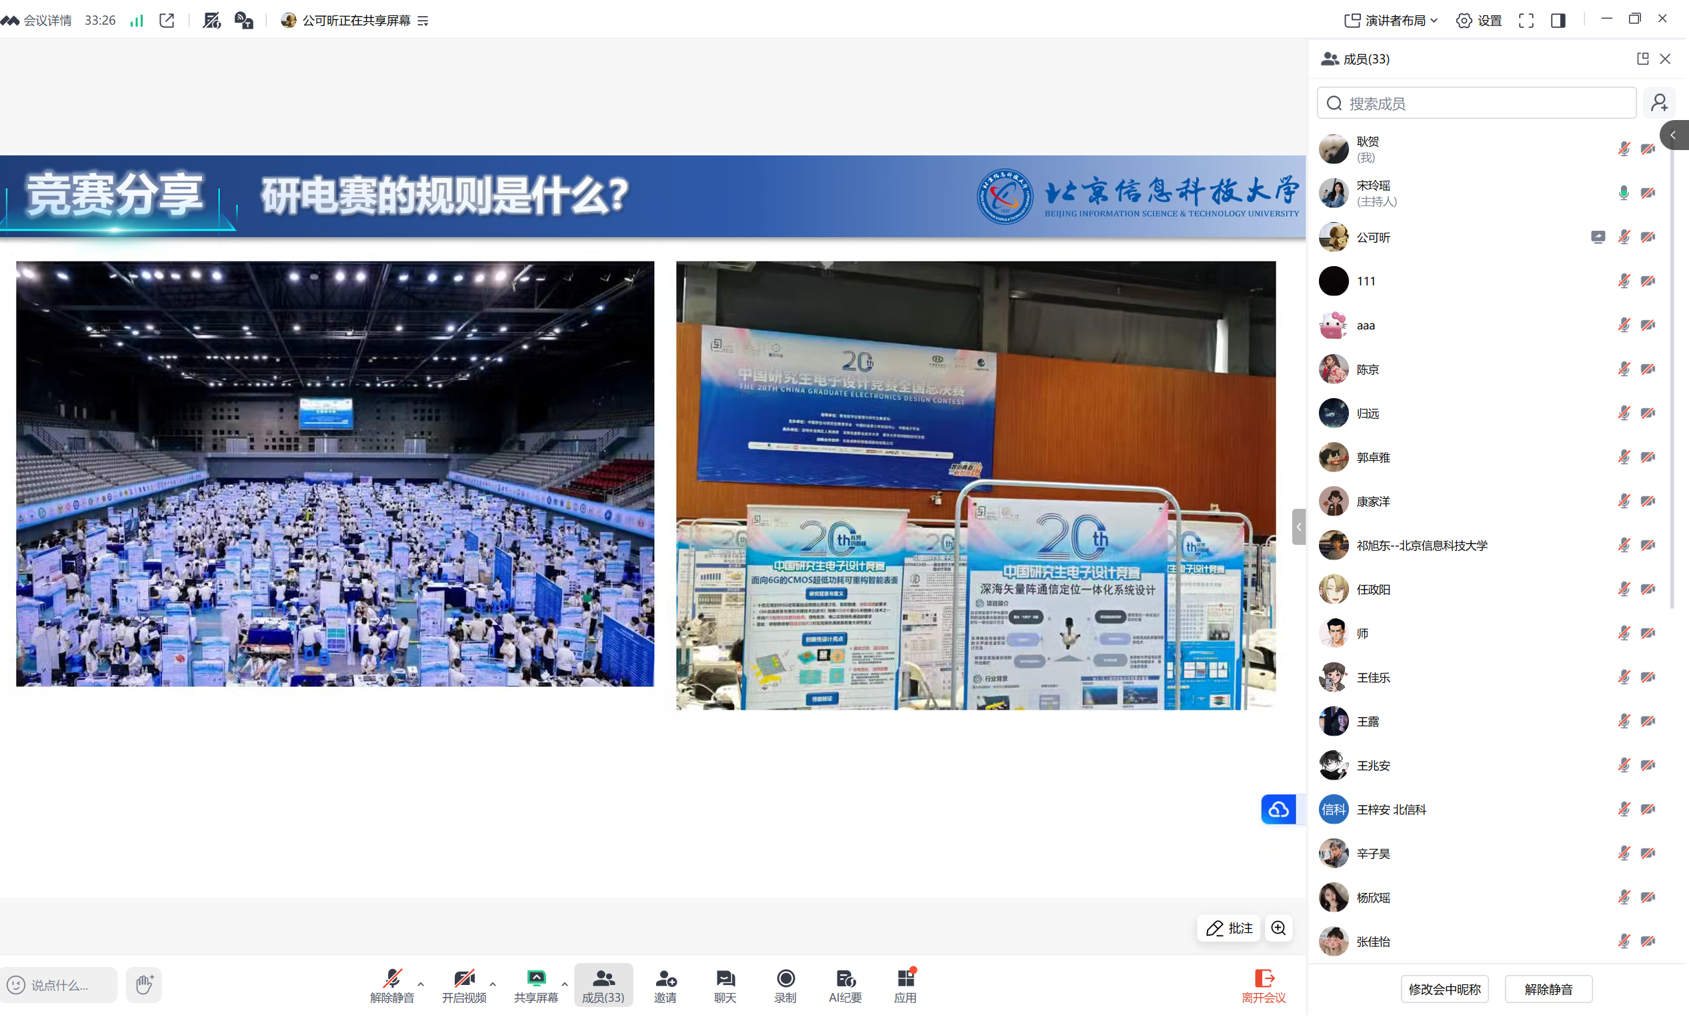
Task: Open AI纪要 meeting notes
Action: 845,987
